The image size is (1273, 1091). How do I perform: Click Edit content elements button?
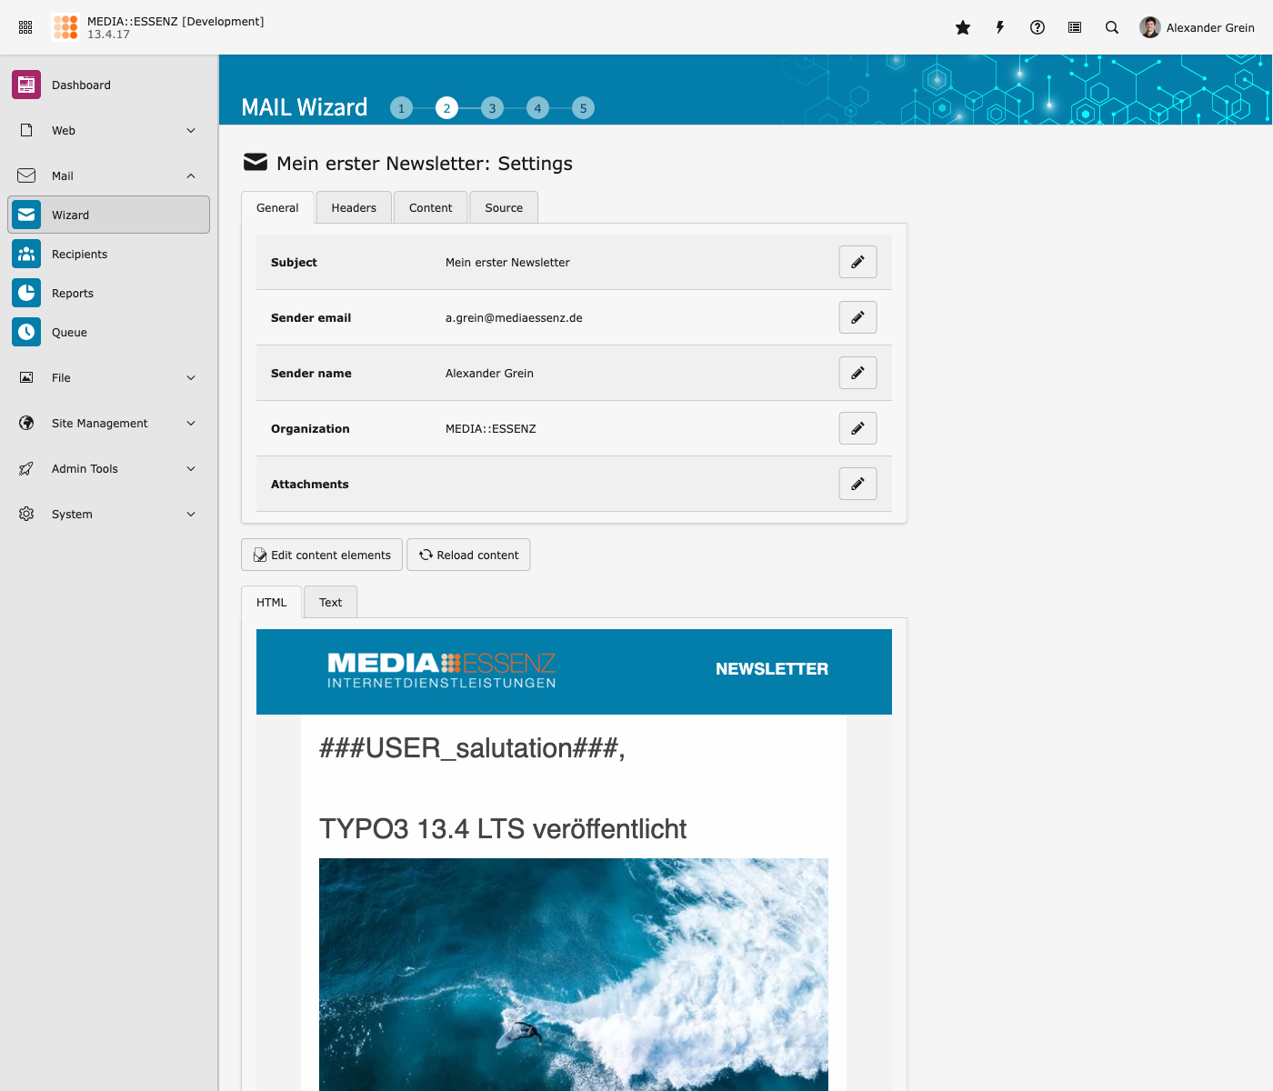[322, 556]
